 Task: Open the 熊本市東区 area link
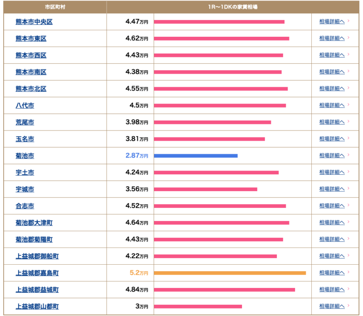coord(31,39)
